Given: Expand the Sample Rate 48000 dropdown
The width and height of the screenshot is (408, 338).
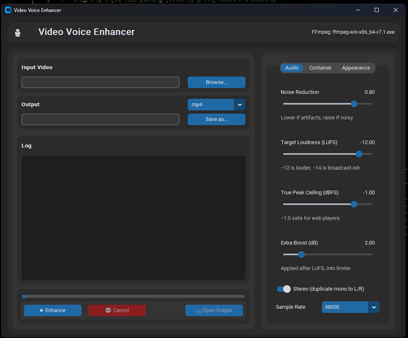Looking at the screenshot, I should 350,307.
